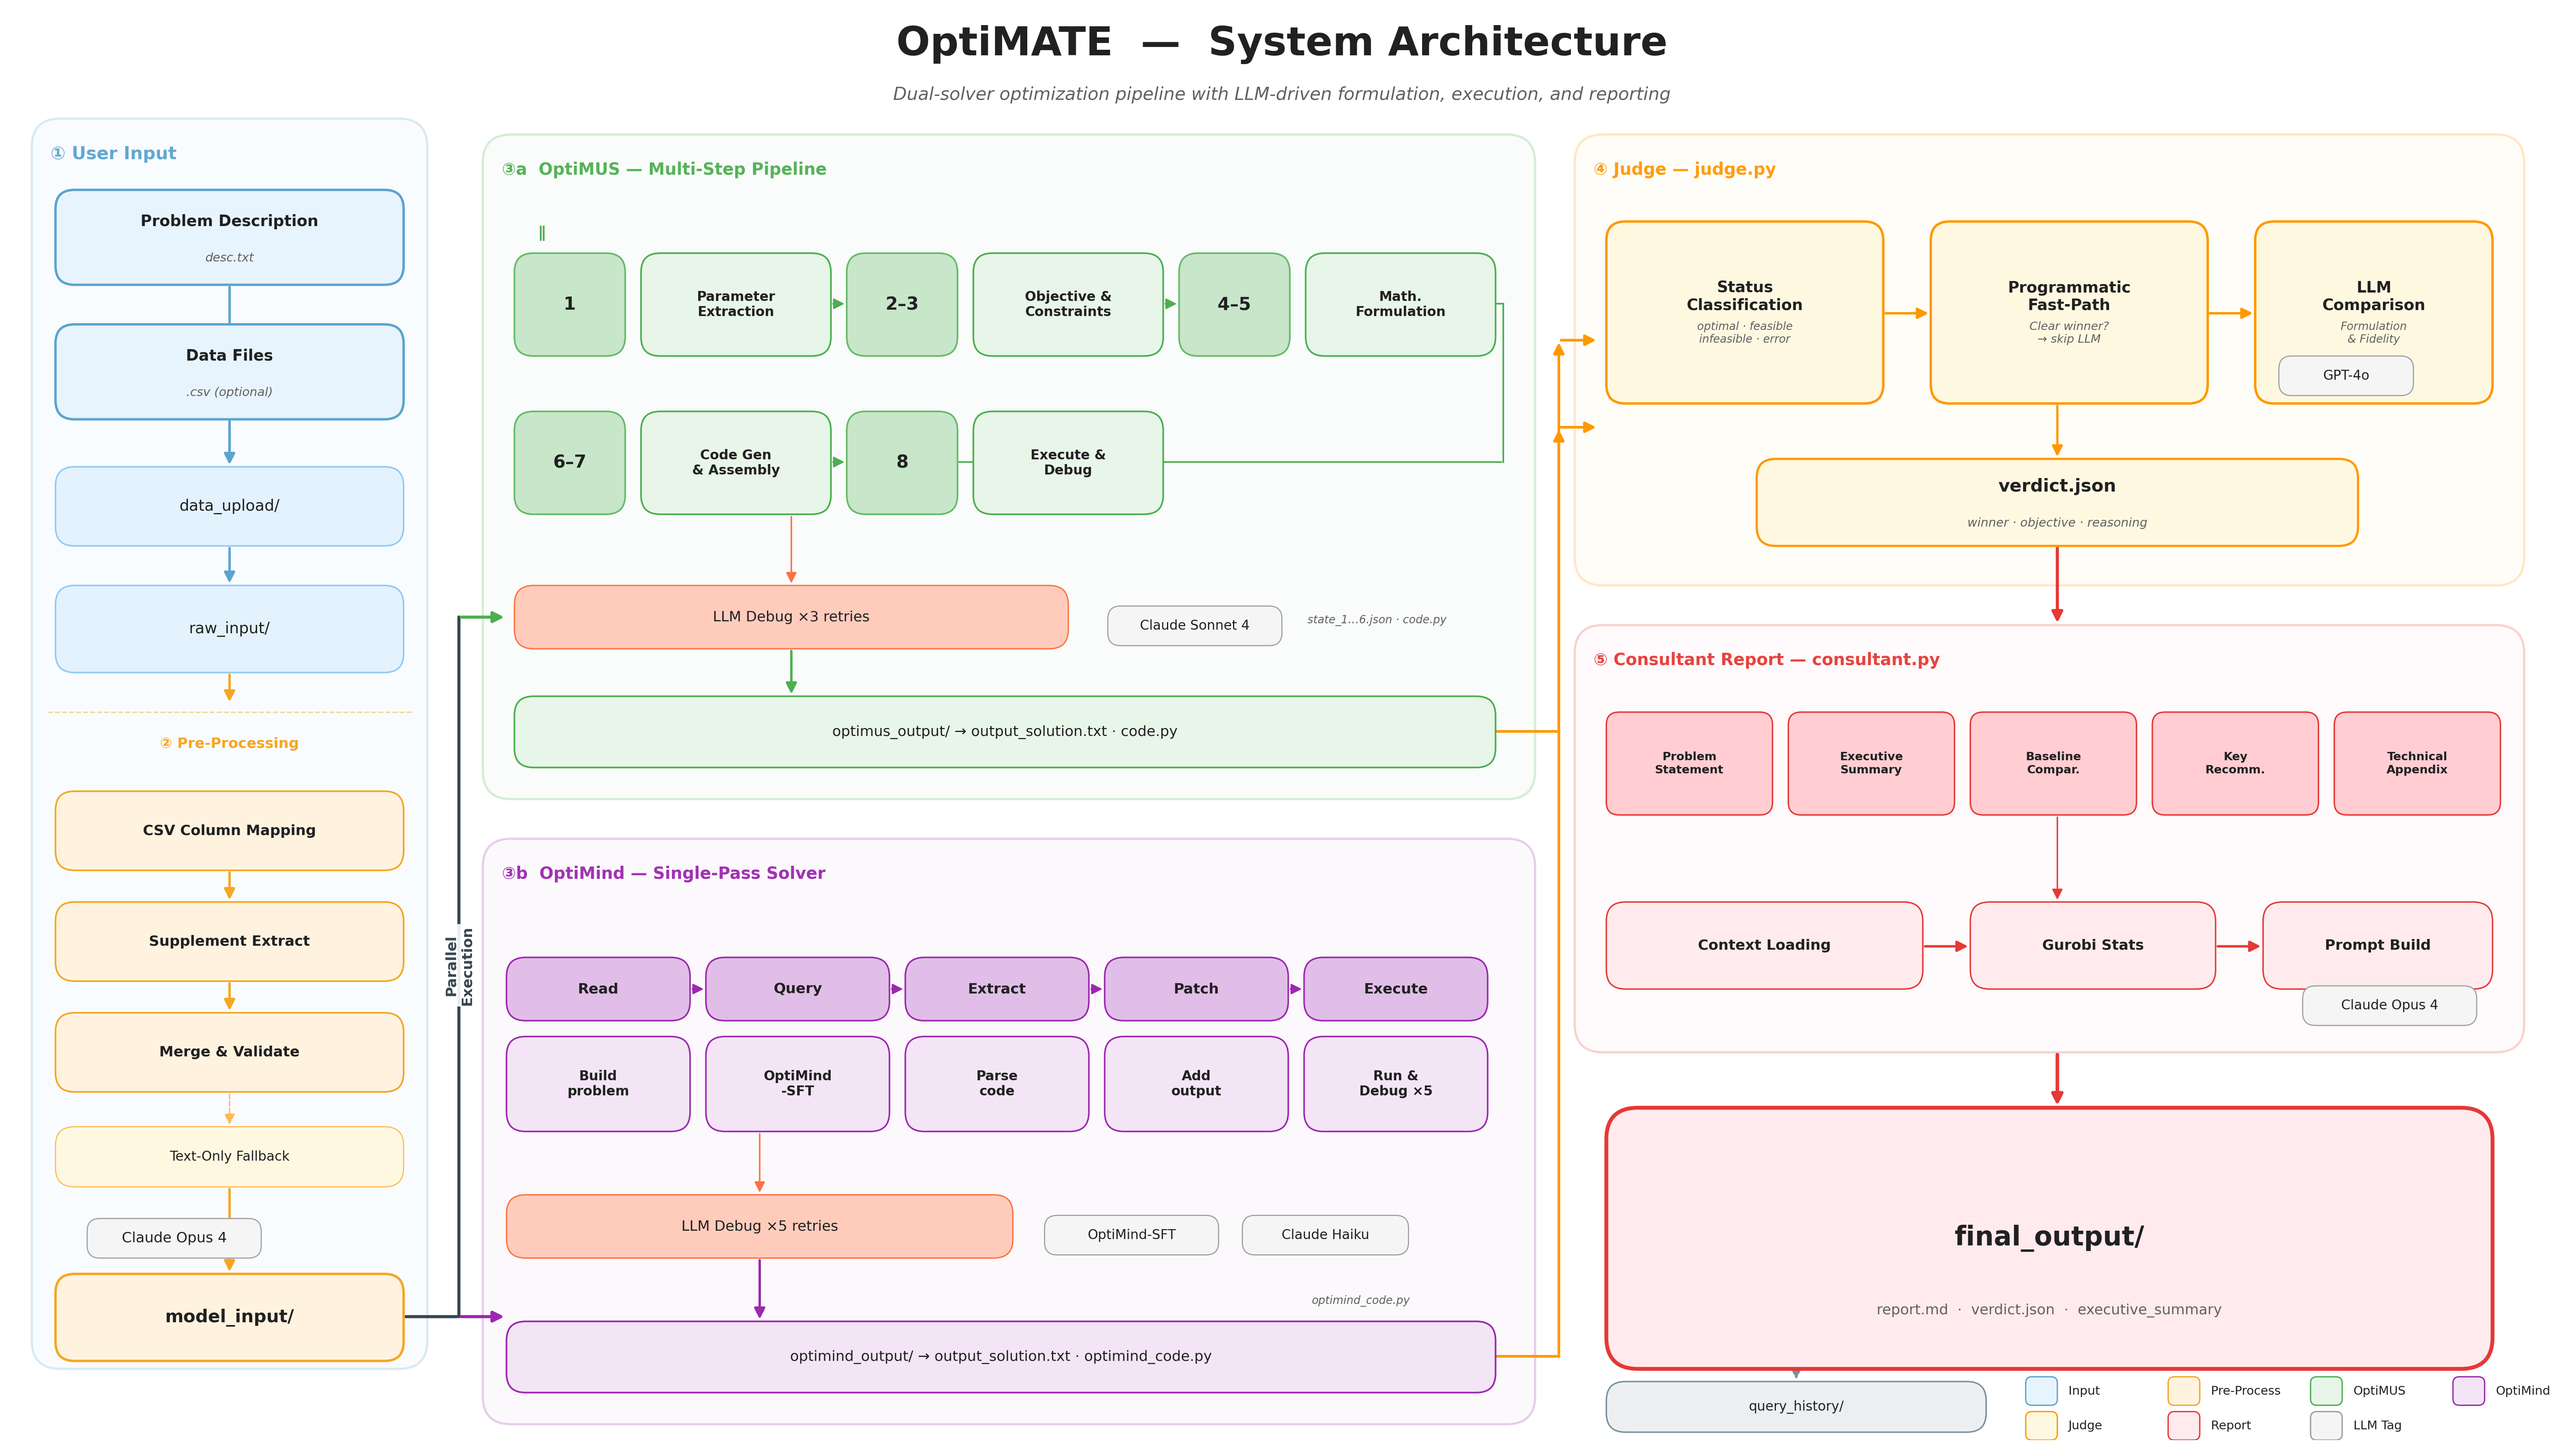Select the Objective & Constraints box
The image size is (2566, 1456).
click(1068, 304)
